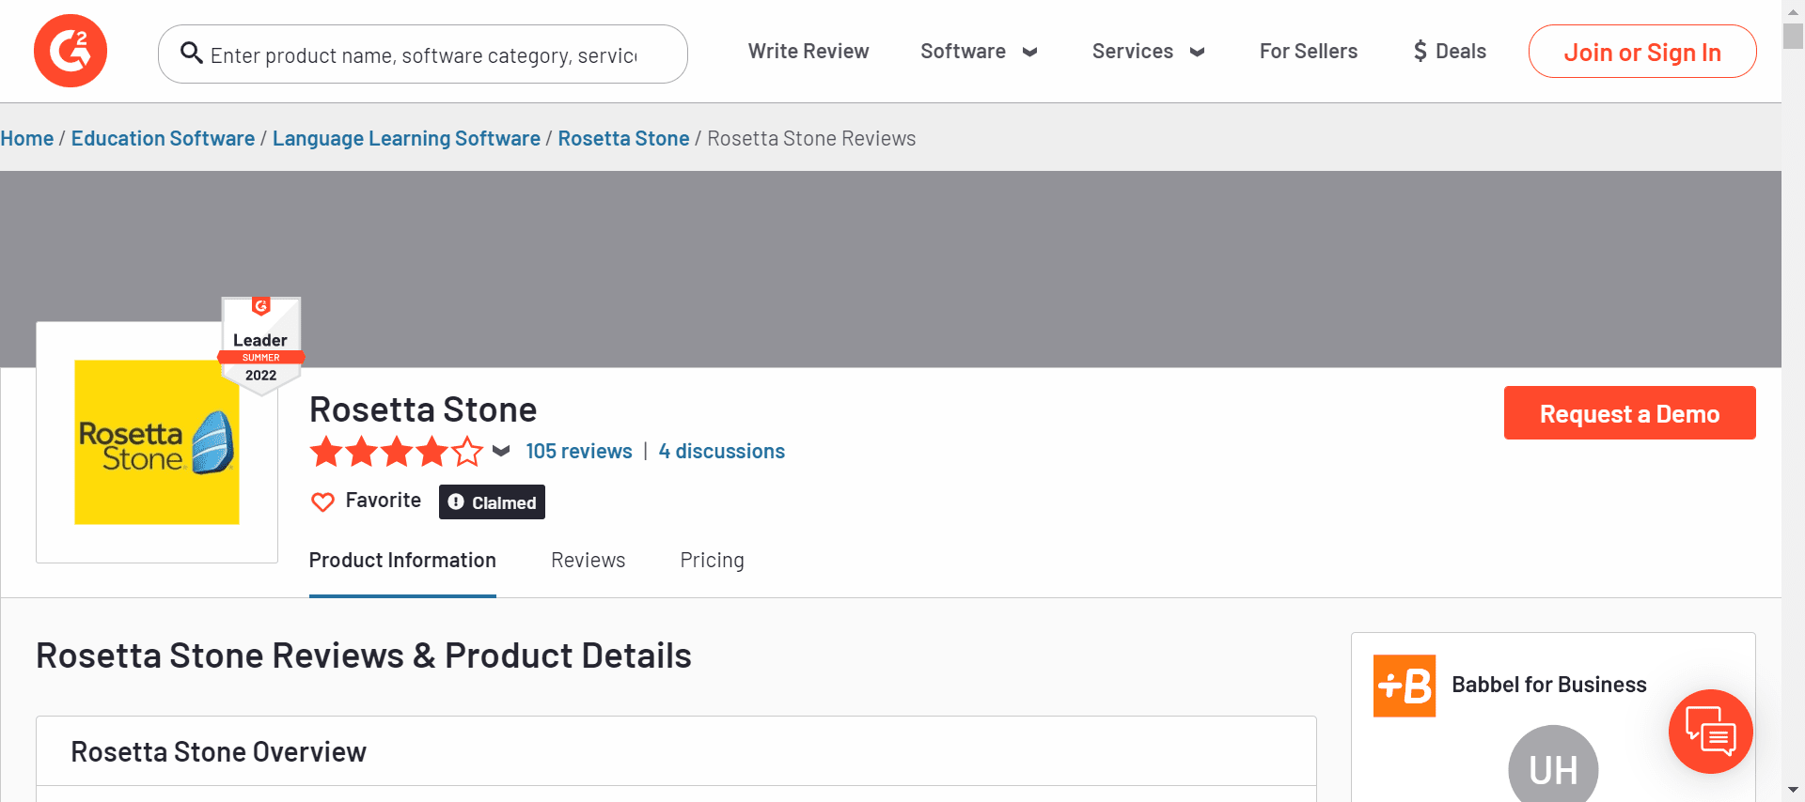Click the Babbel for Business logo
1805x802 pixels.
point(1405,686)
